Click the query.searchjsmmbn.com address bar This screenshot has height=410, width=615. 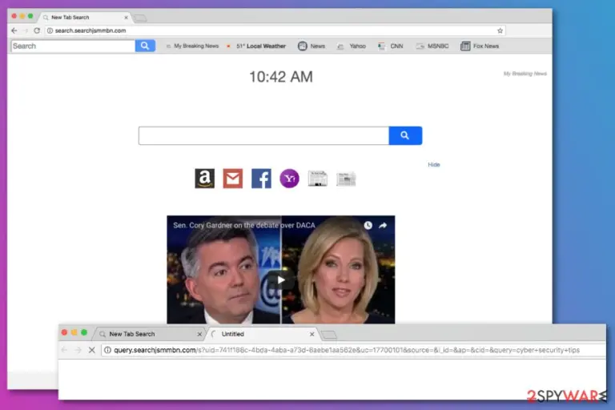tap(353, 350)
